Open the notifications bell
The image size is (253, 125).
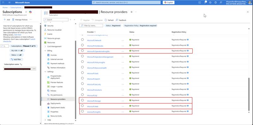coord(205,3)
